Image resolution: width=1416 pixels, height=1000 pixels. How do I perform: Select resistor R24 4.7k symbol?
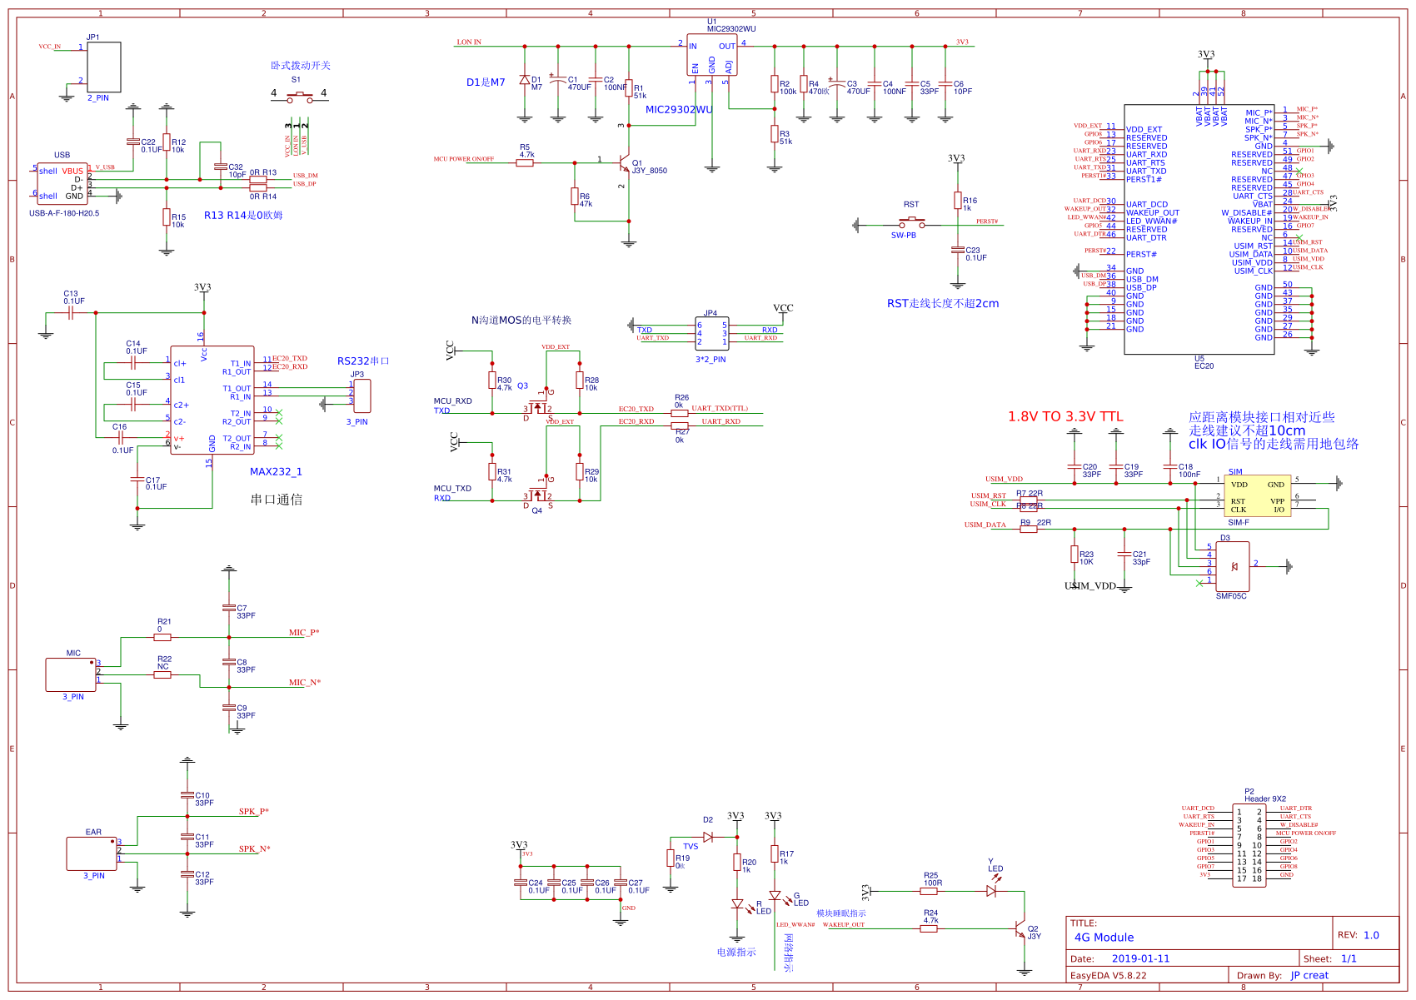(929, 928)
